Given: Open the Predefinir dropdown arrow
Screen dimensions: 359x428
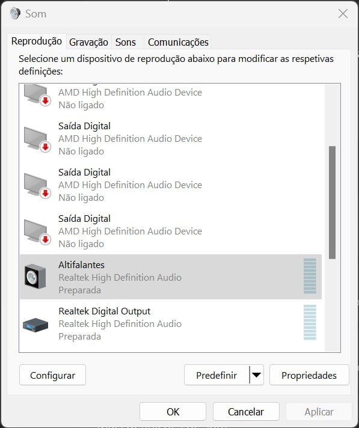Looking at the screenshot, I should [x=256, y=374].
